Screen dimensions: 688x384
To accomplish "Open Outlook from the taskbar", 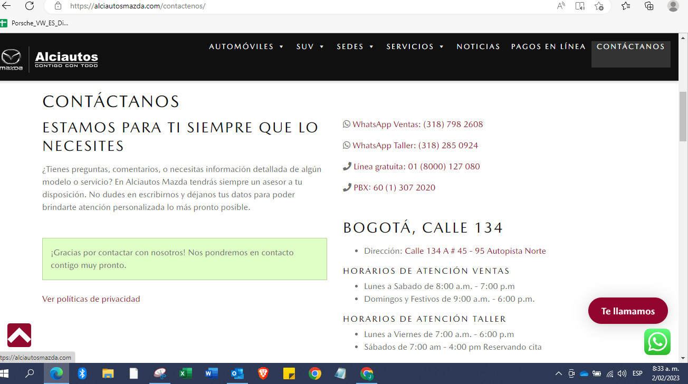I will [237, 373].
